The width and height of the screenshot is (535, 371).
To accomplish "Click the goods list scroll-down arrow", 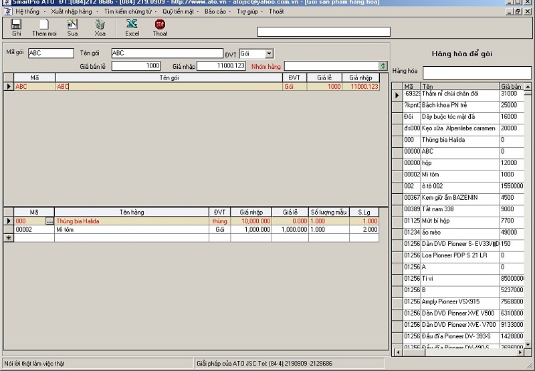I will coord(528,344).
